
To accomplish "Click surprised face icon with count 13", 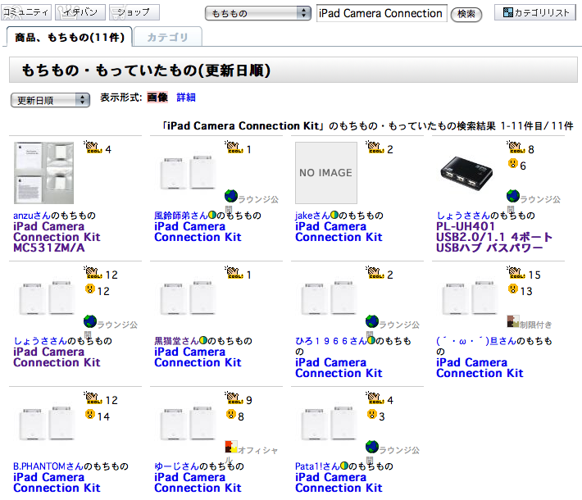I will pyautogui.click(x=512, y=289).
